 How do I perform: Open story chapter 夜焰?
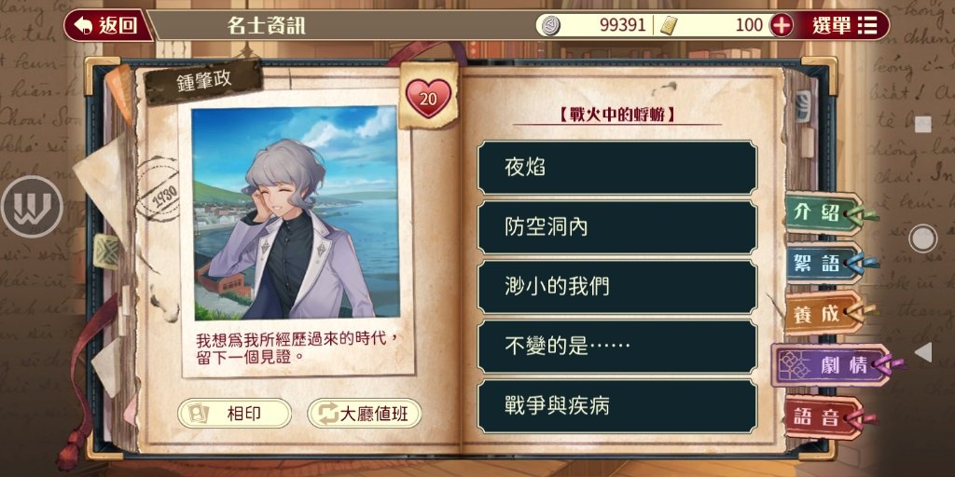click(x=617, y=168)
